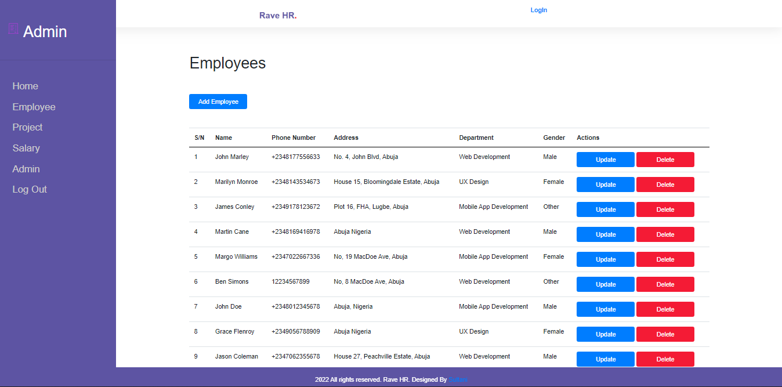782x387 pixels.
Task: Click address House 27, Peachville Estate, Abuja
Action: [x=382, y=356]
